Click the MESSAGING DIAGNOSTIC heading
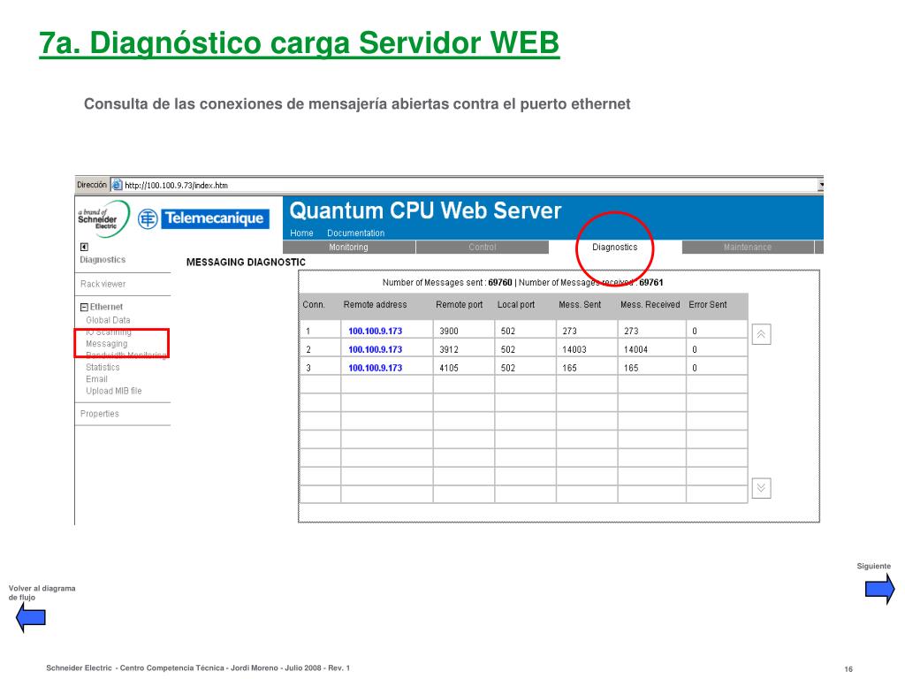The height and width of the screenshot is (679, 905). pos(246,262)
